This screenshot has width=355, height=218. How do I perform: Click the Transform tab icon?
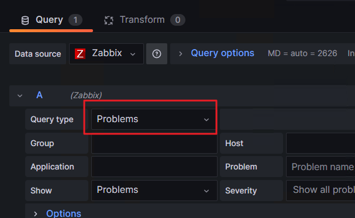[109, 20]
